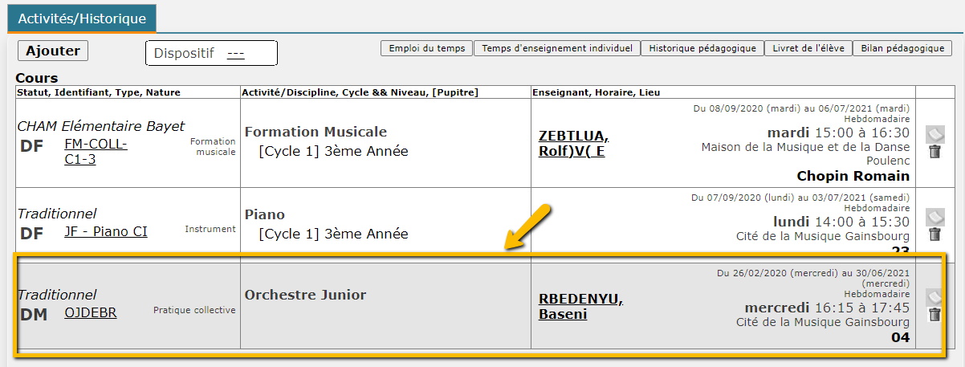The width and height of the screenshot is (965, 367).
Task: Click the edit icon for Orchestre Junior row
Action: 934,297
